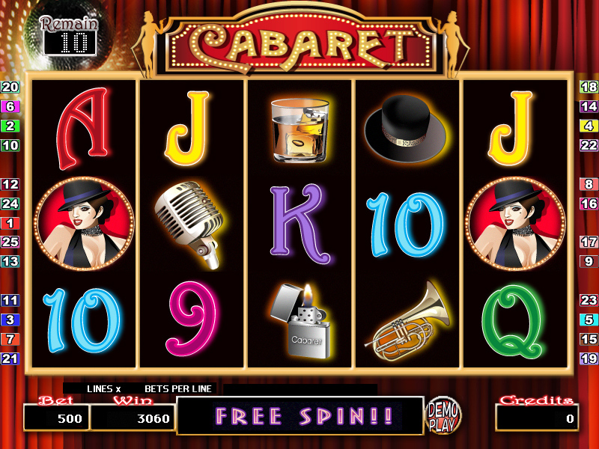Click the Bet amount field showing 500

click(57, 418)
